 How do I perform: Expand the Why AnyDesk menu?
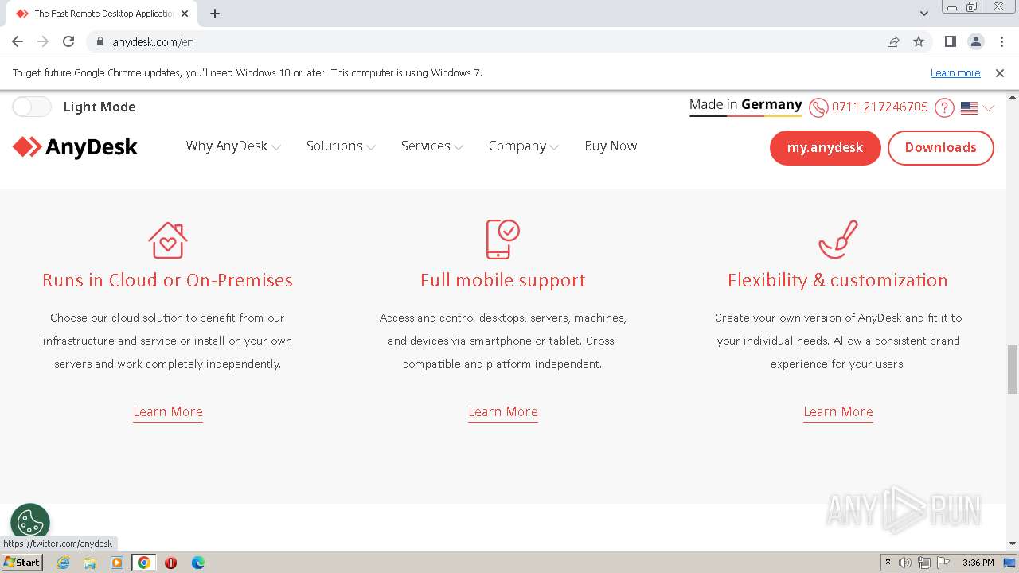tap(233, 146)
